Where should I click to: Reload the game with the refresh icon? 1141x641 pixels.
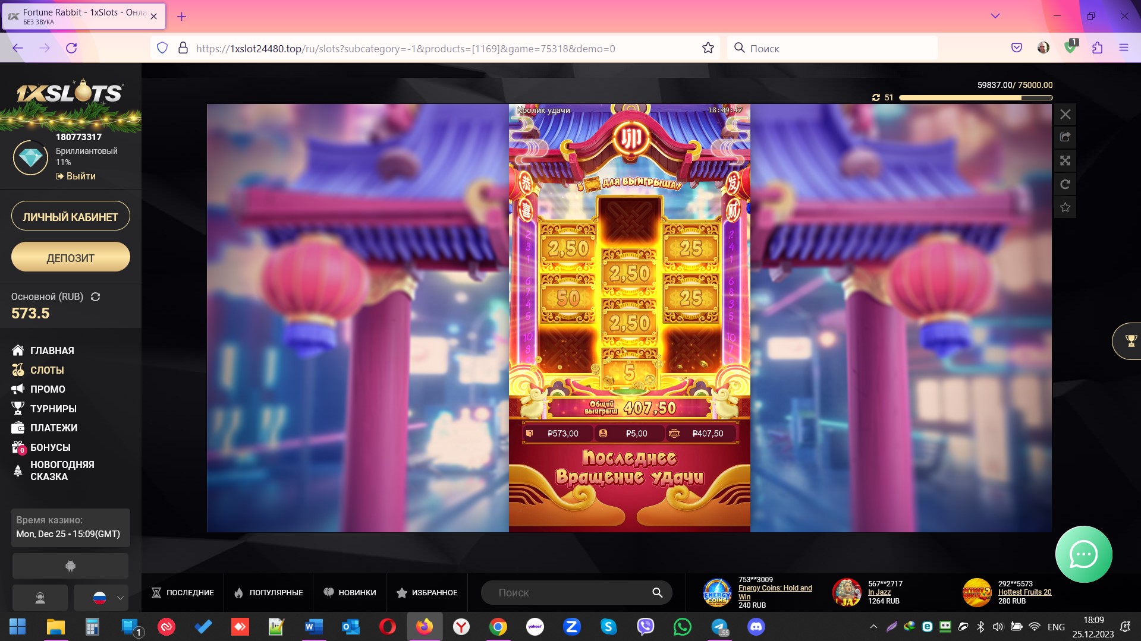pos(1065,184)
